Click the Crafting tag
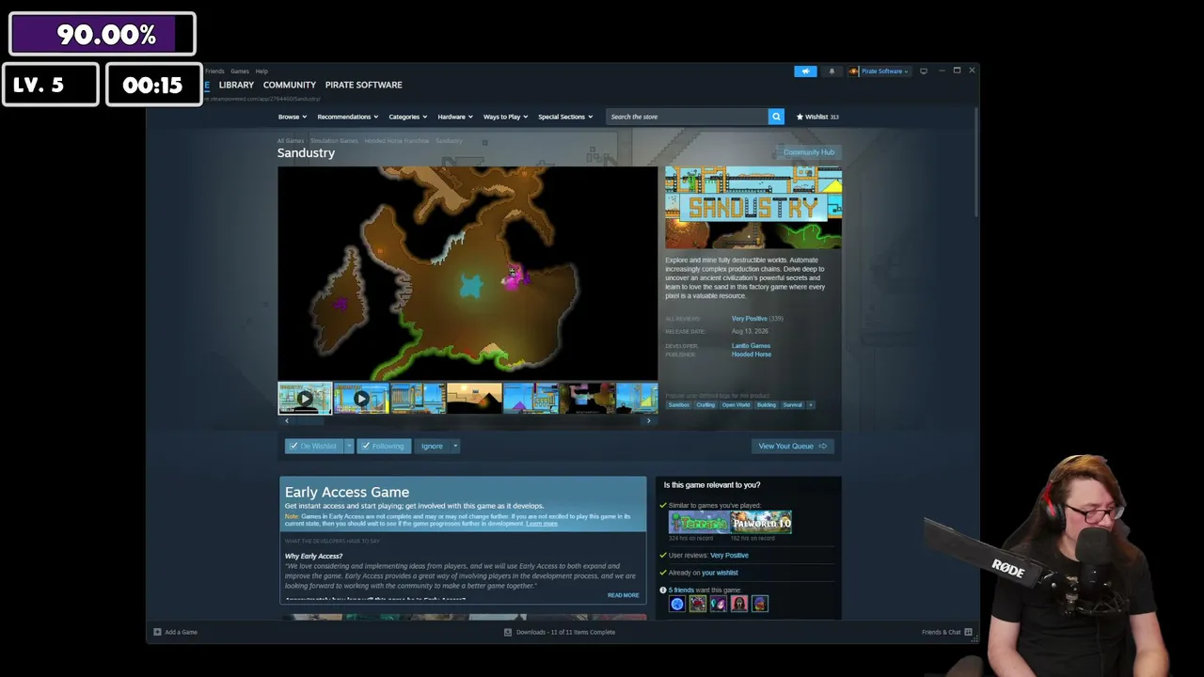The image size is (1204, 677). [705, 405]
